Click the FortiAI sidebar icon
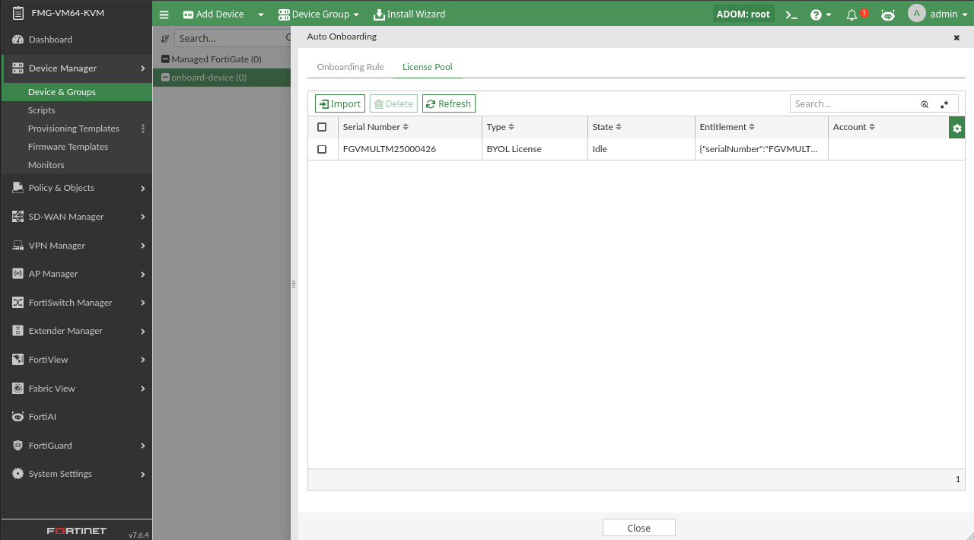 (x=18, y=417)
